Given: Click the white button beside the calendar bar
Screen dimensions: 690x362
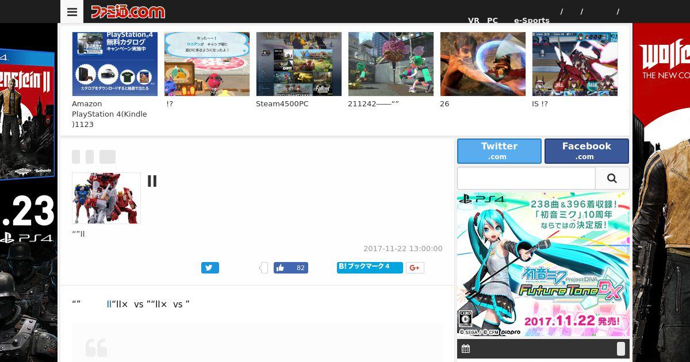Looking at the screenshot, I should click(621, 349).
